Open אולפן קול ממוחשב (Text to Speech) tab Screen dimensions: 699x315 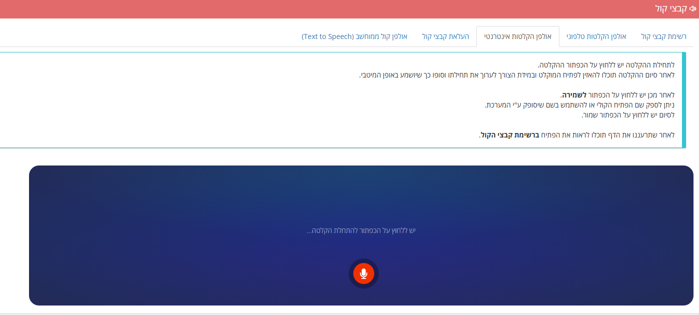tap(354, 36)
